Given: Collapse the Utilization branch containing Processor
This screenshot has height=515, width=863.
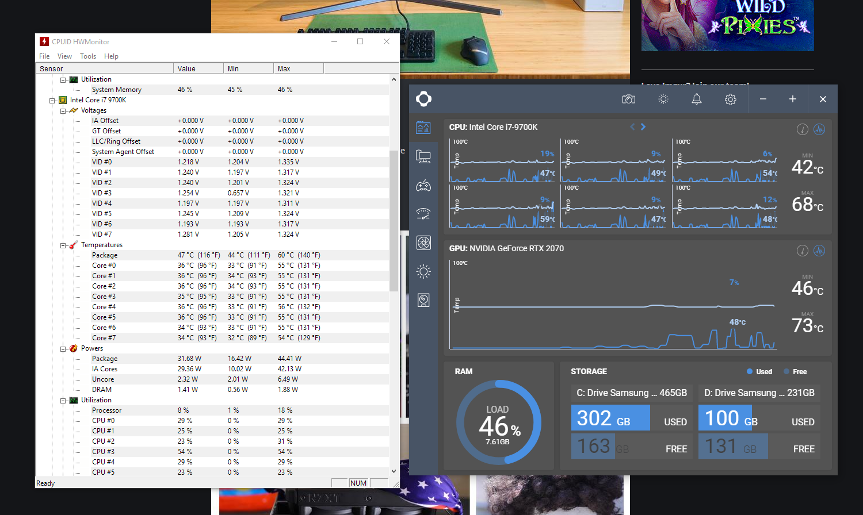Looking at the screenshot, I should click(63, 401).
